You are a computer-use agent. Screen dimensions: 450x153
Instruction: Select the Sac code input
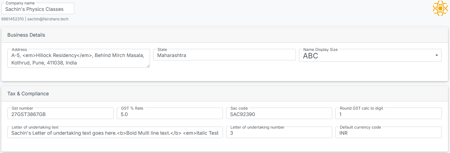tap(279, 114)
